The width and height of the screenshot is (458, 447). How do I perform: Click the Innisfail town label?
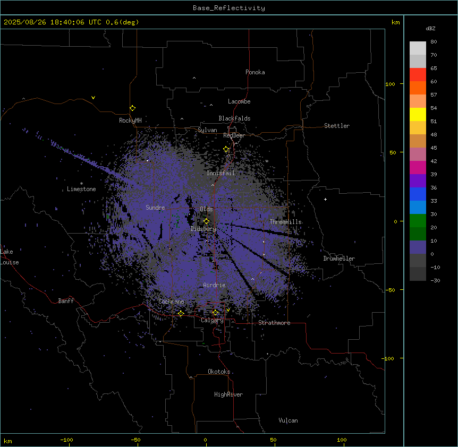pyautogui.click(x=220, y=173)
